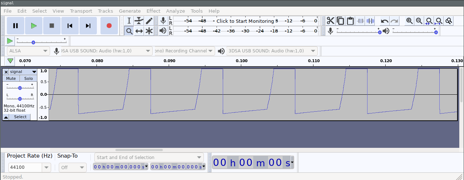This screenshot has width=464, height=180.
Task: Click the Undo arrow icon
Action: point(385,21)
